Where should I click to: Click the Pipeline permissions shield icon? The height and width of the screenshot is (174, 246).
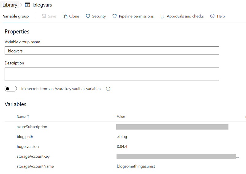115,16
